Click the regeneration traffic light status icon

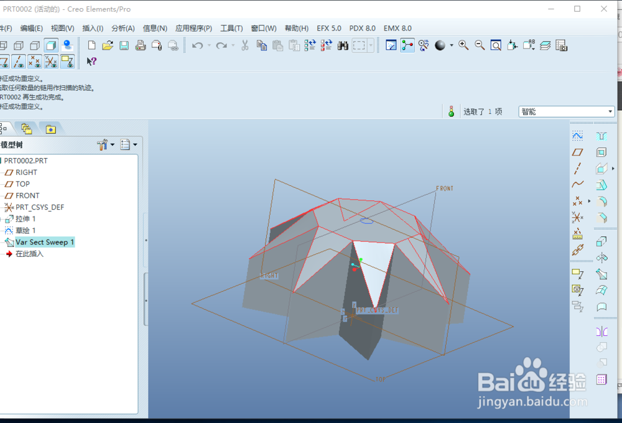(x=451, y=111)
